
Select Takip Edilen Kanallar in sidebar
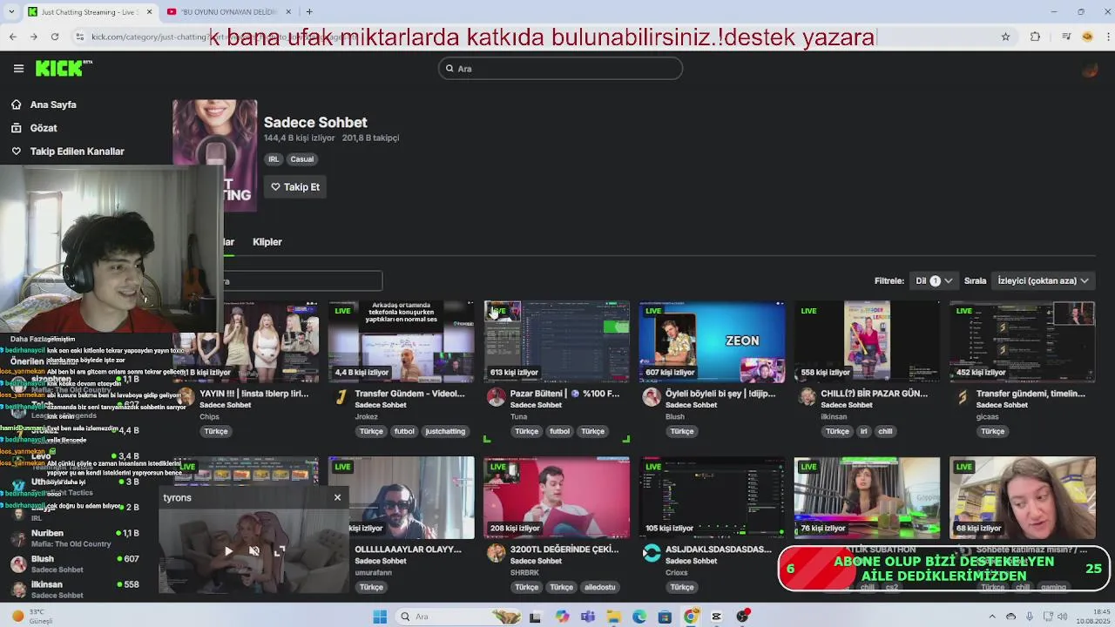[x=78, y=152]
